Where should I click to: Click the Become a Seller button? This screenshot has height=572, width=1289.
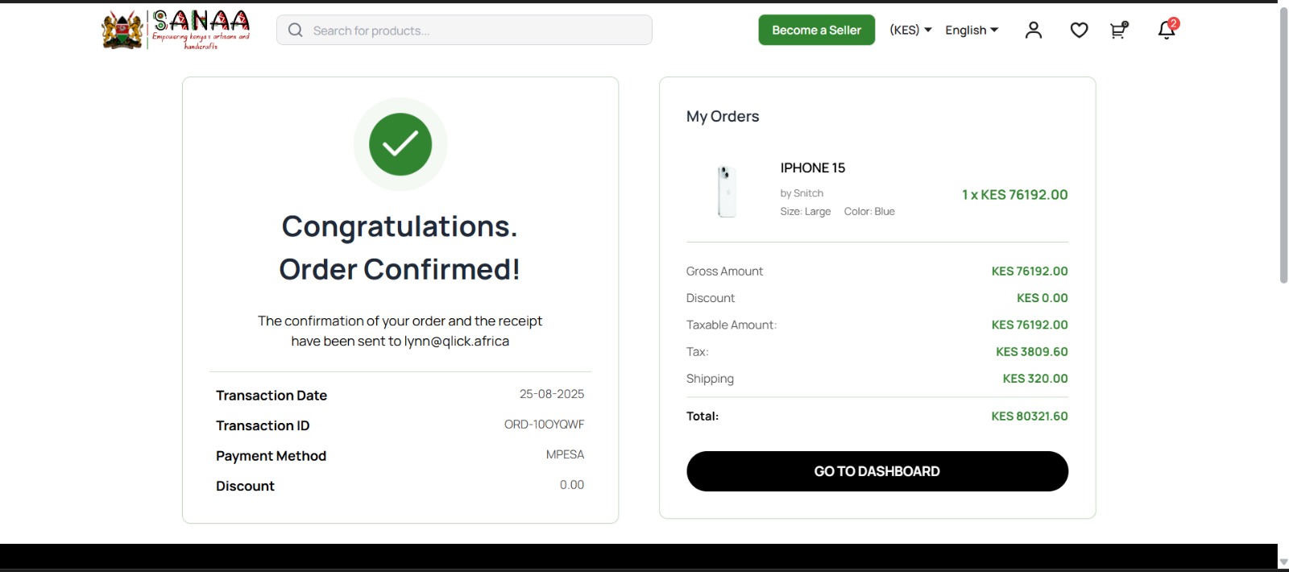(x=816, y=30)
